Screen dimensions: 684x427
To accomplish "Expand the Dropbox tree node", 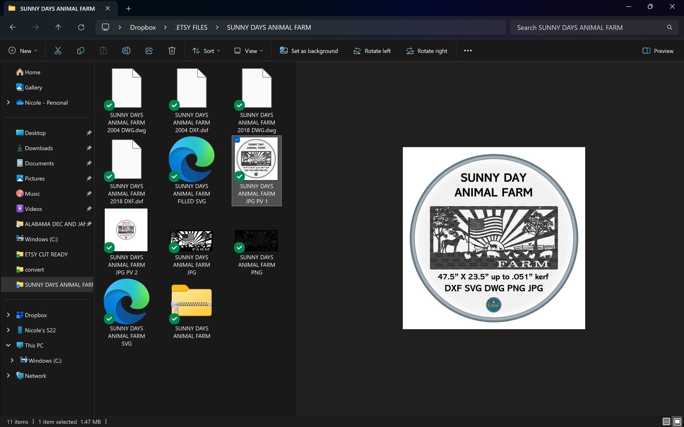I will tap(8, 315).
